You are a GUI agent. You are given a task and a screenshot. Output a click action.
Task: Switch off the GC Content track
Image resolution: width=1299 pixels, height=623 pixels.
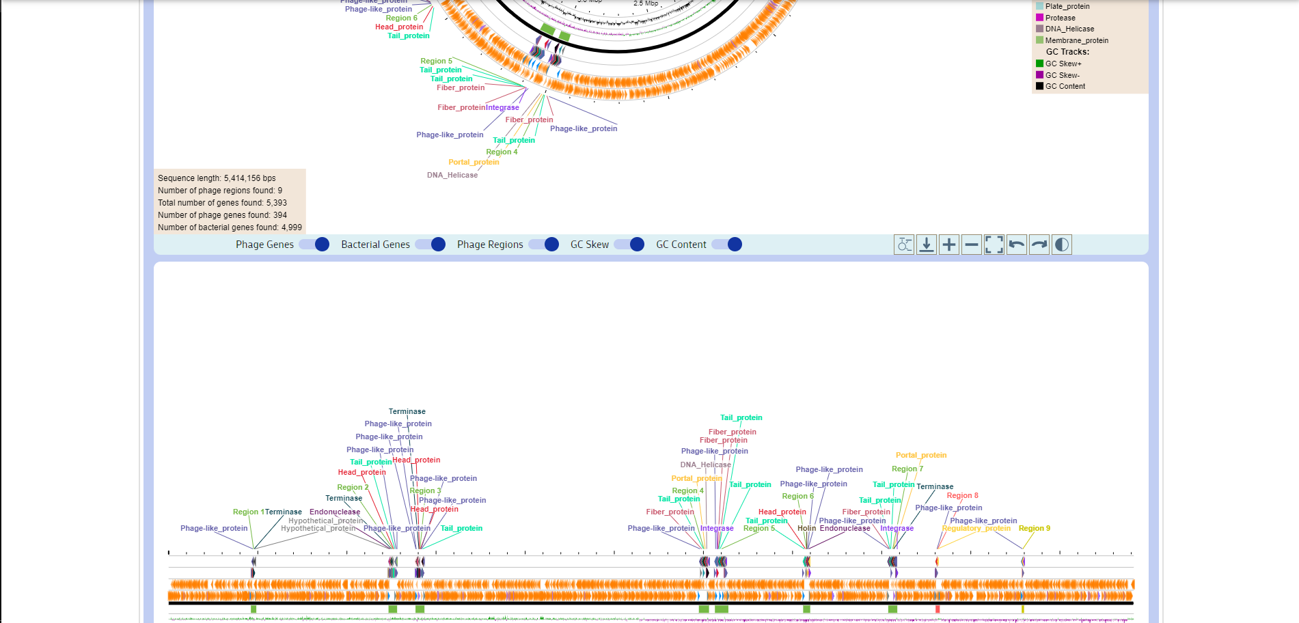coord(727,245)
